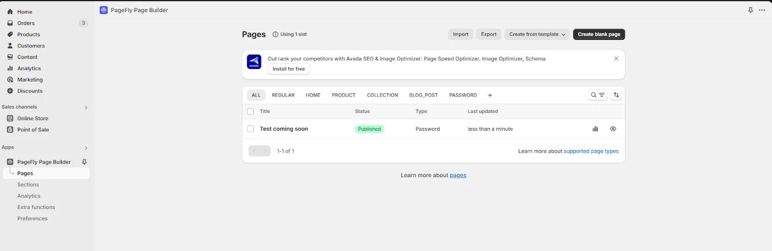Open Extra functions in PageFly
This screenshot has height=251, width=772.
36,207
